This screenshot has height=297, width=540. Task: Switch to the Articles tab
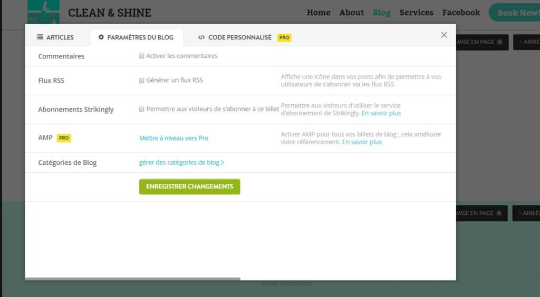coord(55,37)
